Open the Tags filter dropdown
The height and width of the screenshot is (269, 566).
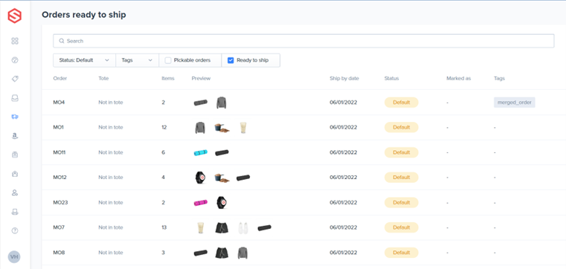[x=137, y=61]
